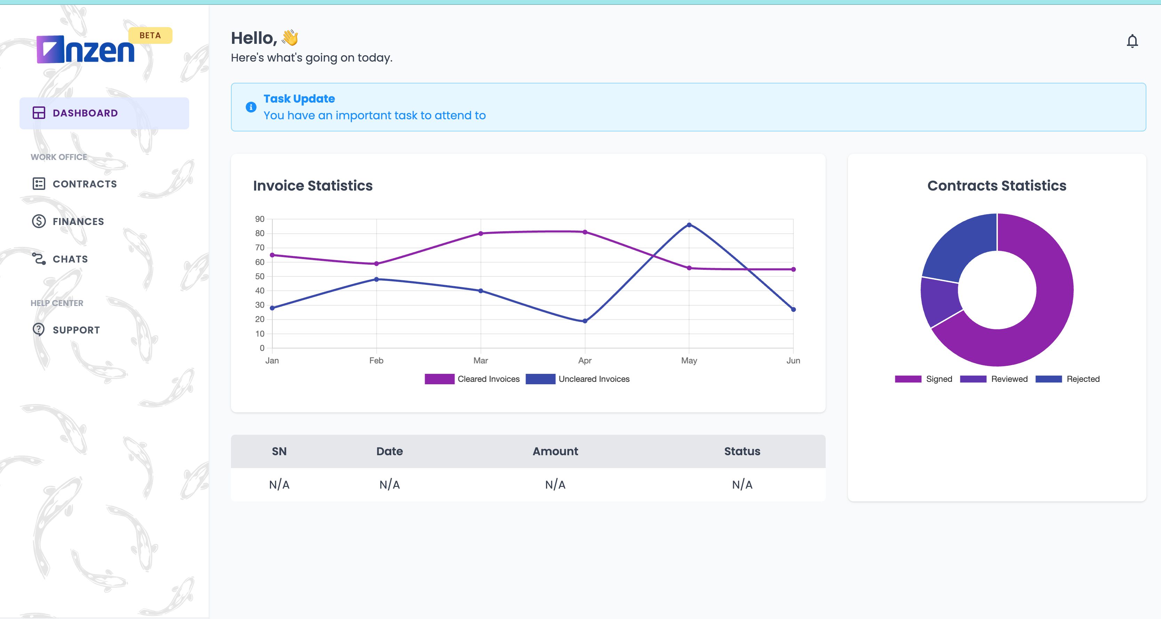Click the Jun uncleared invoices data point
Screen dimensions: 1161x619
(x=793, y=309)
